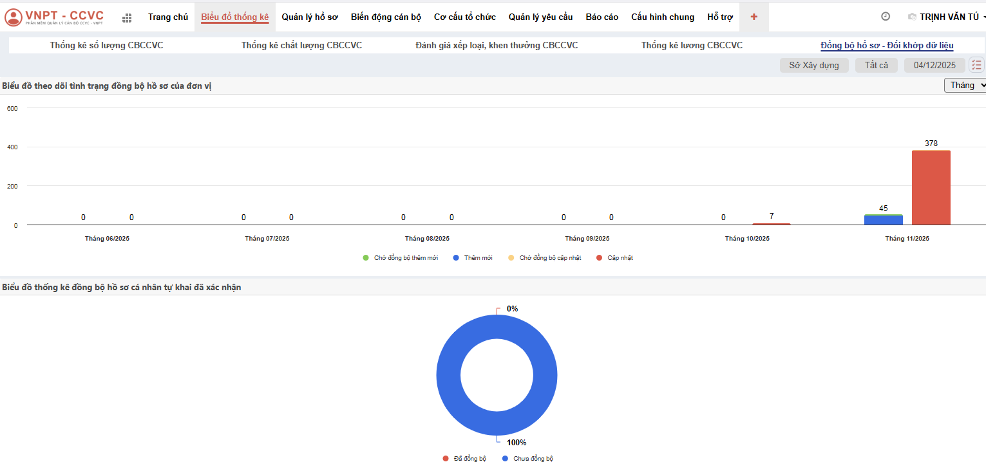Screen dimensions: 986x471
Task: Click the camera avatar icon
Action: click(x=911, y=17)
